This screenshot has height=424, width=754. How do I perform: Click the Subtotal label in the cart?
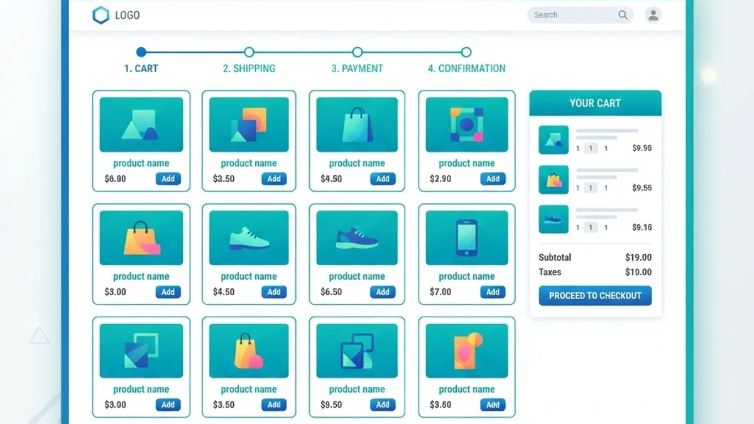click(555, 258)
